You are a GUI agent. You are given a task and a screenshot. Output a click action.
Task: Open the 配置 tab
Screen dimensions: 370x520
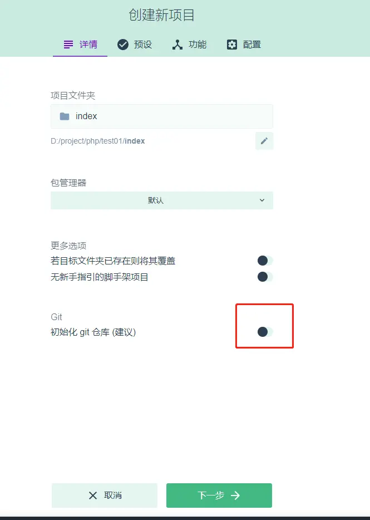coord(244,45)
